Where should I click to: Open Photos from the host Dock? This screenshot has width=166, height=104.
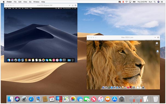73,99
